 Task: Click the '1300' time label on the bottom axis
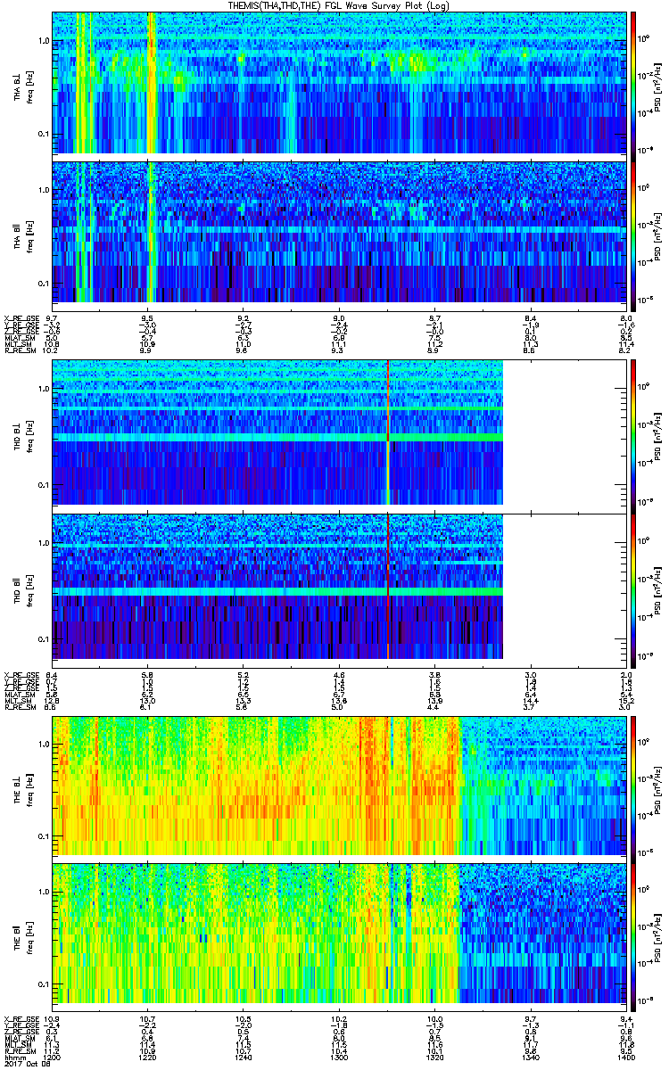pyautogui.click(x=340, y=1058)
